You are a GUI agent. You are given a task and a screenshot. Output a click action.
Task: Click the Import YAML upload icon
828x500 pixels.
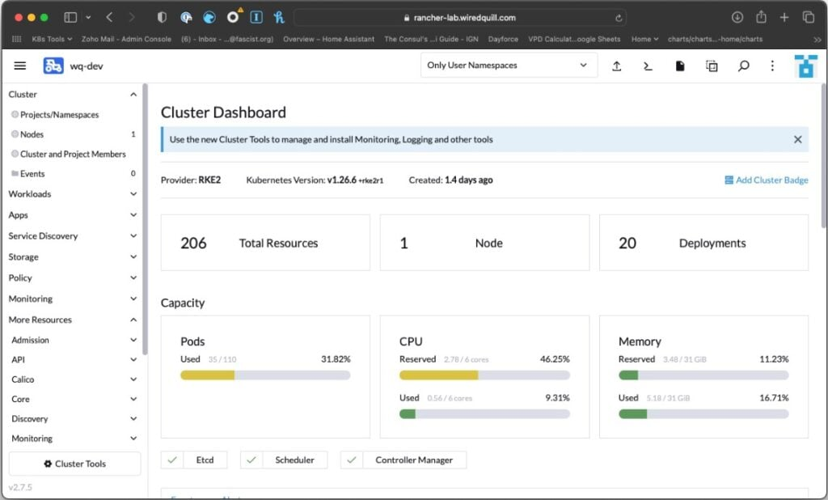tap(616, 66)
